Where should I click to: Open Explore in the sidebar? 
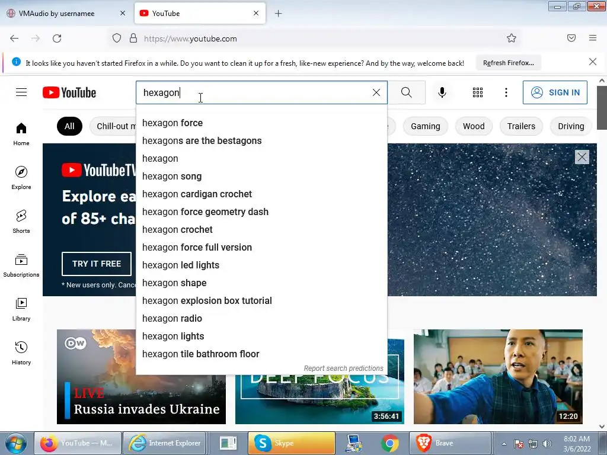pyautogui.click(x=21, y=178)
